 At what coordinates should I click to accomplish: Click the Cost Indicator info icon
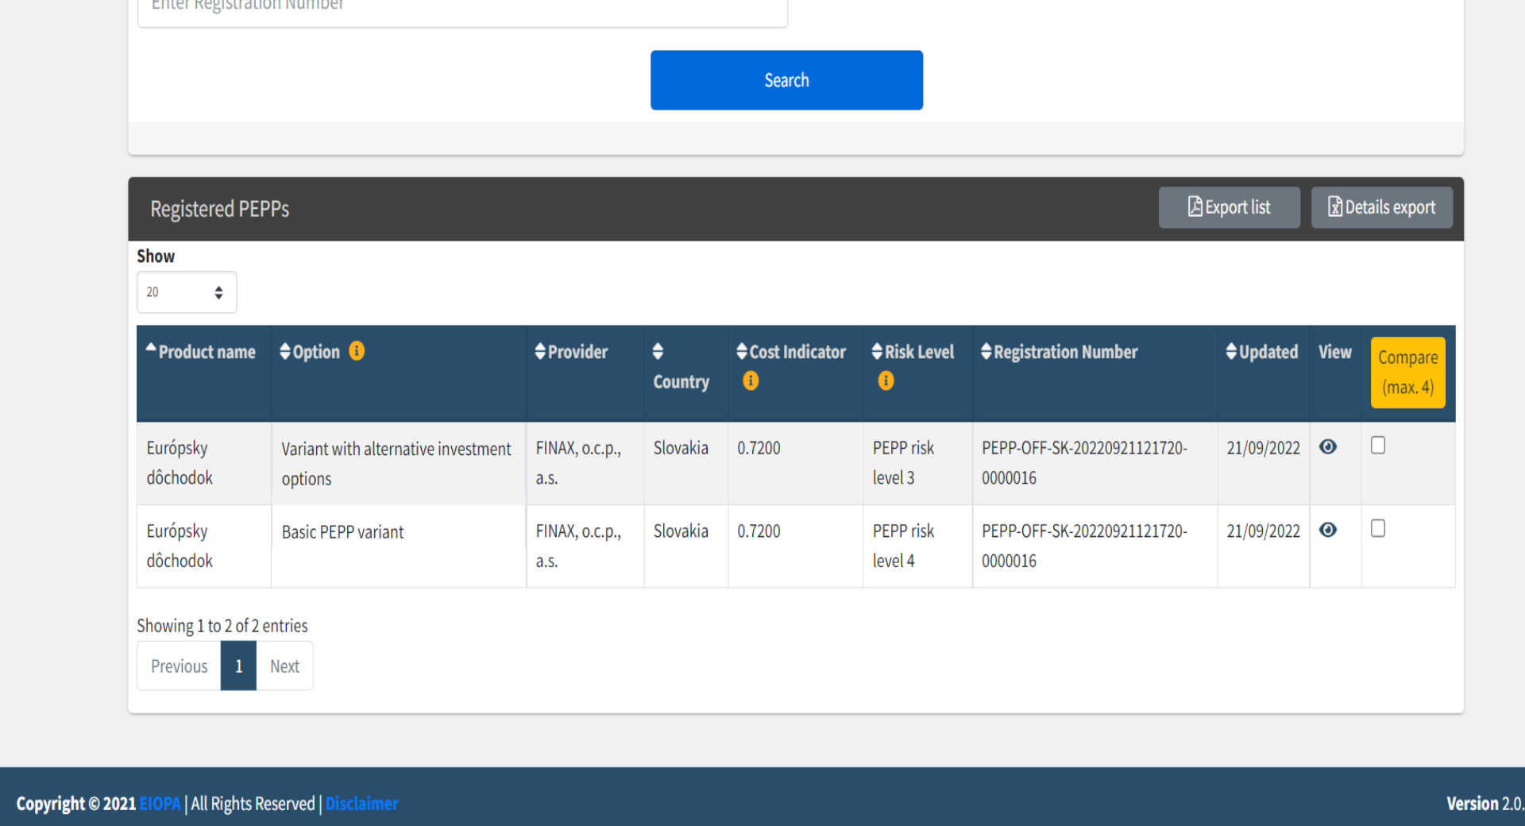(x=751, y=381)
